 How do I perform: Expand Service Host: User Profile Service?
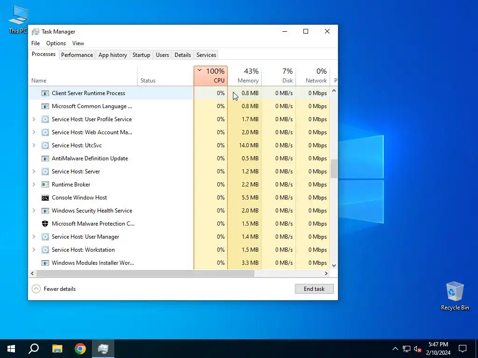click(x=34, y=119)
